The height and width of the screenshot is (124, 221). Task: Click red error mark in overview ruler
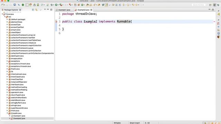[214, 22]
